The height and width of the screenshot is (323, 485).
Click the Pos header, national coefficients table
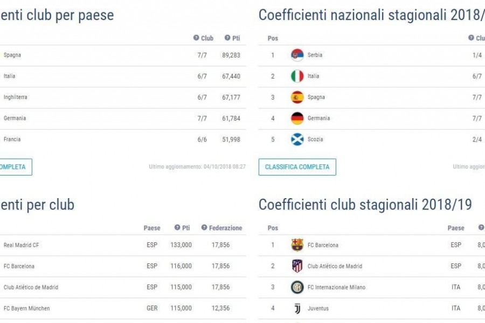[273, 38]
